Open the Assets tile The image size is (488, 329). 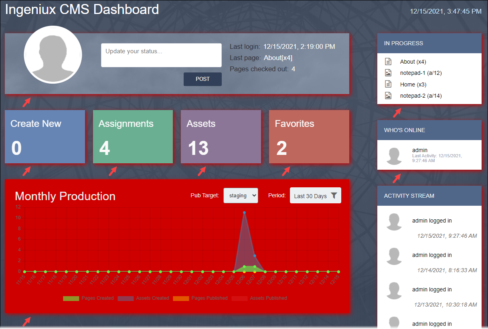click(221, 137)
